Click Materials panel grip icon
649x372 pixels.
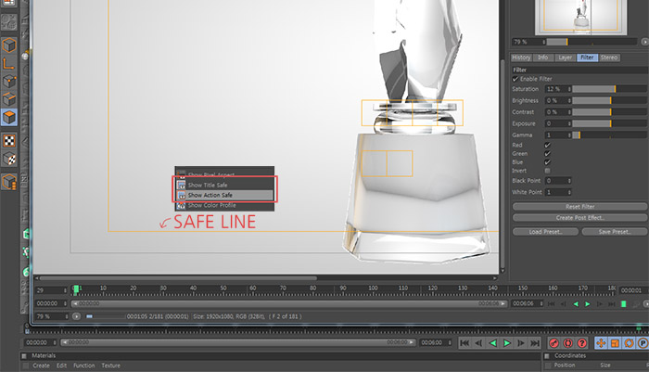pos(24,356)
